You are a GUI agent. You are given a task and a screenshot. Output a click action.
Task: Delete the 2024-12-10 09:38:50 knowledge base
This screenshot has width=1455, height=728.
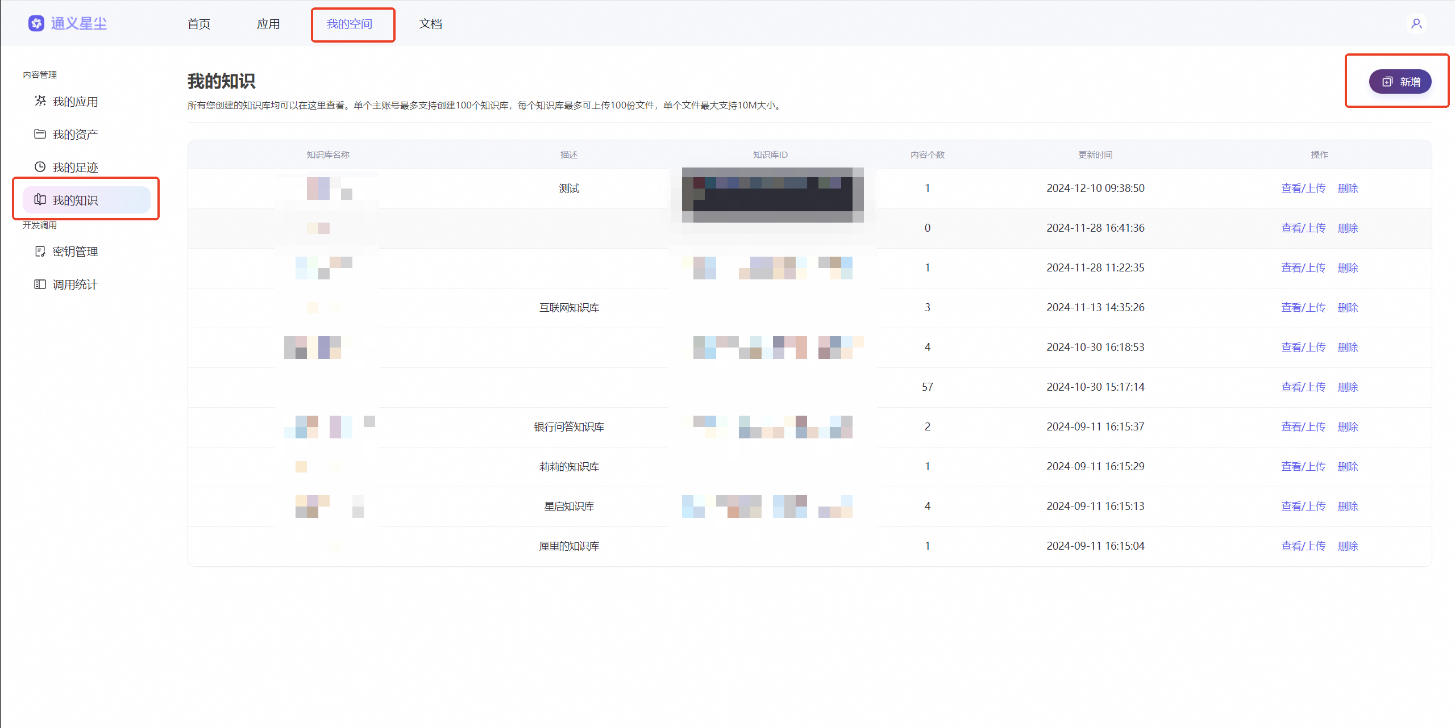coord(1348,188)
